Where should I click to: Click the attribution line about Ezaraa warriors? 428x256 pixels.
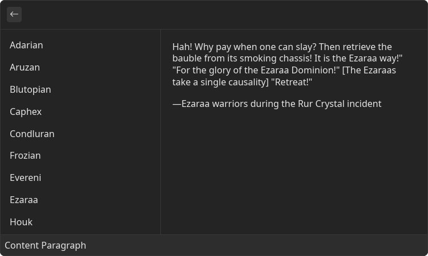tap(277, 104)
